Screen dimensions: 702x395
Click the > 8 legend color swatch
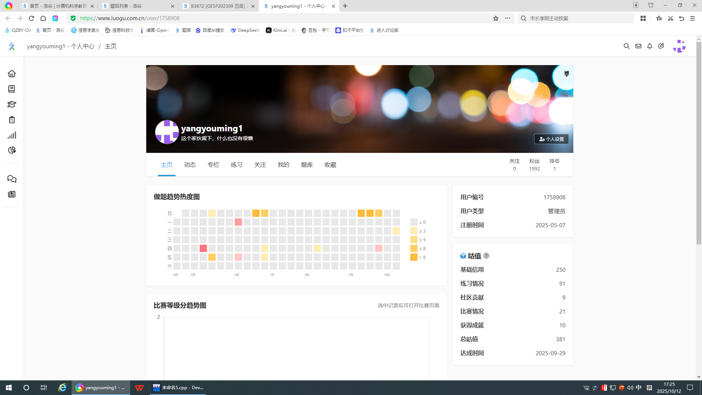(x=414, y=257)
